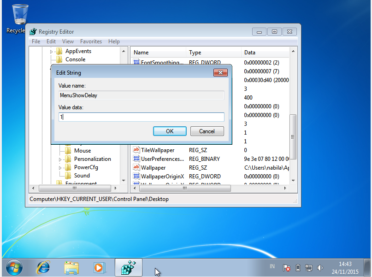The height and width of the screenshot is (277, 372).
Task: Select the UserPreferences value name
Action: click(163, 159)
